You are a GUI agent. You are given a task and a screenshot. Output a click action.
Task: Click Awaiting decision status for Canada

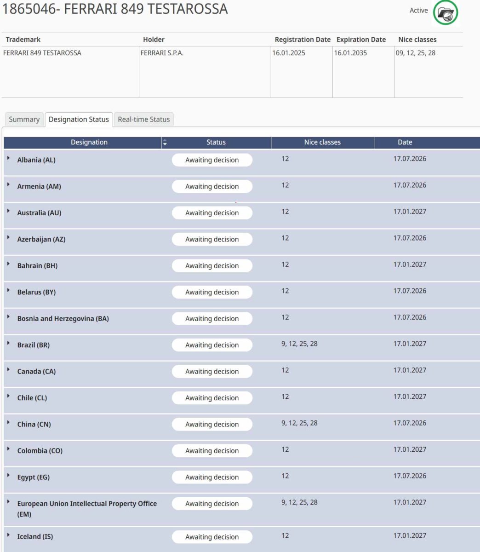pos(212,372)
